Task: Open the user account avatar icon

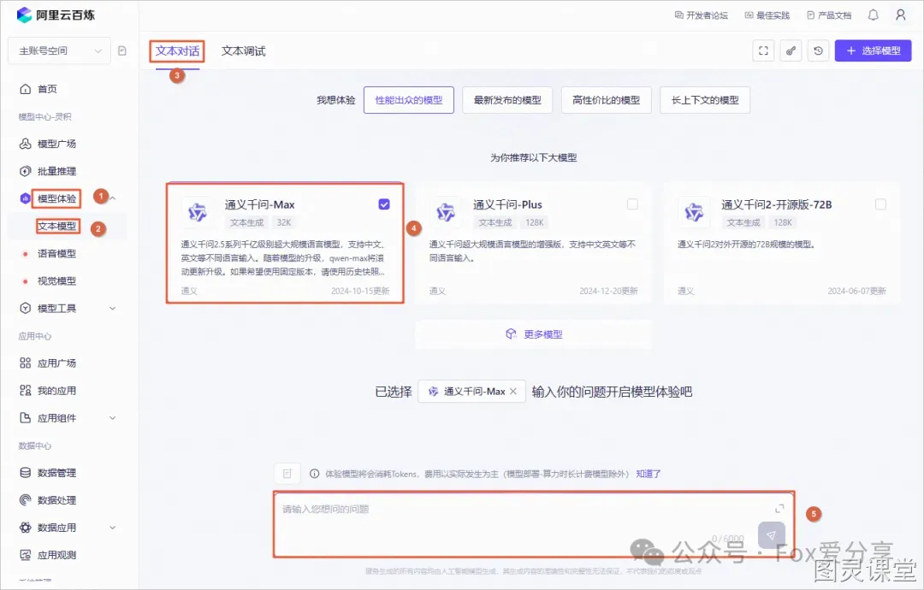Action: click(x=900, y=15)
